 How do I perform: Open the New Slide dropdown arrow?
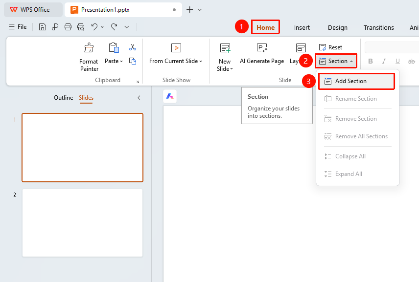click(232, 68)
